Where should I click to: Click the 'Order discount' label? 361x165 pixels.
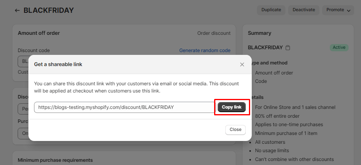(214, 33)
